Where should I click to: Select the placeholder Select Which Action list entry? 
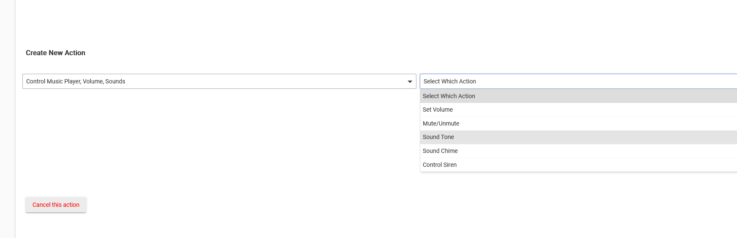pos(449,96)
